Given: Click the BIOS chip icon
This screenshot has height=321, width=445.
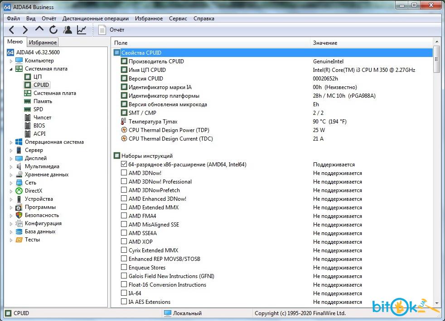Looking at the screenshot, I should tap(28, 125).
